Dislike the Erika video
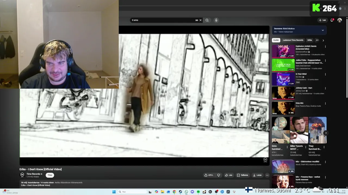 coord(219,175)
